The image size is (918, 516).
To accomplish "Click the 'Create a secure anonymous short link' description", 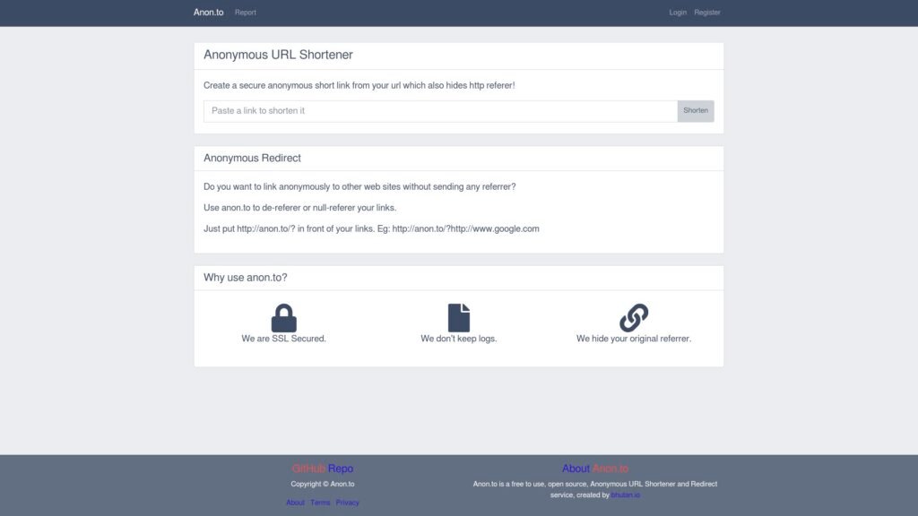I will 359,85.
